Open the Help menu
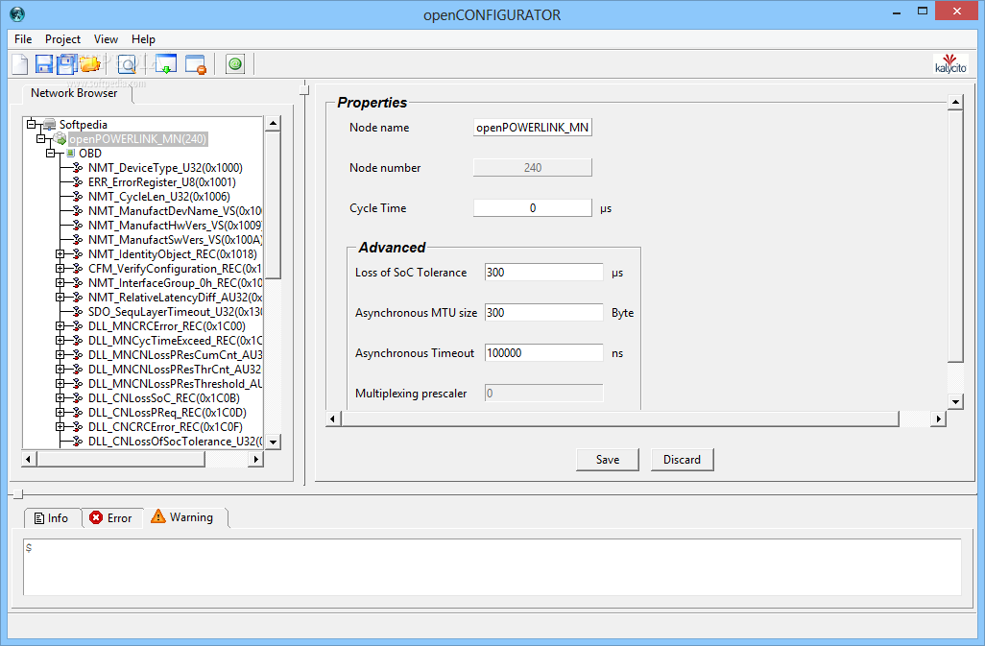This screenshot has width=985, height=646. tap(143, 39)
